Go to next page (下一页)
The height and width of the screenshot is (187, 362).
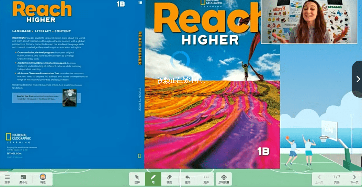click(x=354, y=179)
